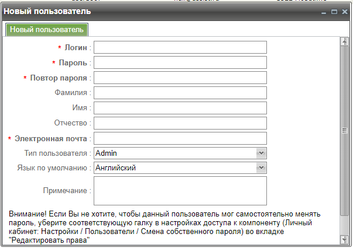353x248 pixels.
Task: Click into the Пароль field
Action: coord(180,62)
